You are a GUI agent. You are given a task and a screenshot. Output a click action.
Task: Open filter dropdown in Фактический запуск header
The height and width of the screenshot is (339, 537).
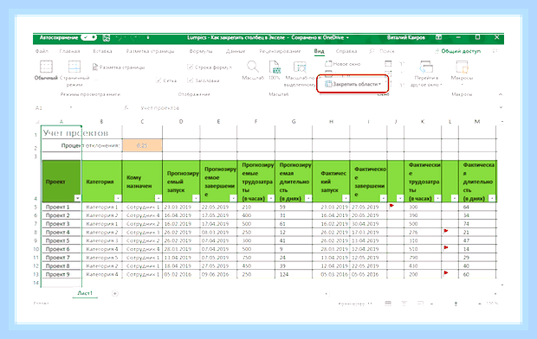click(346, 198)
